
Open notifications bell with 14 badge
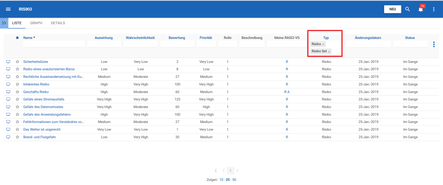point(421,9)
